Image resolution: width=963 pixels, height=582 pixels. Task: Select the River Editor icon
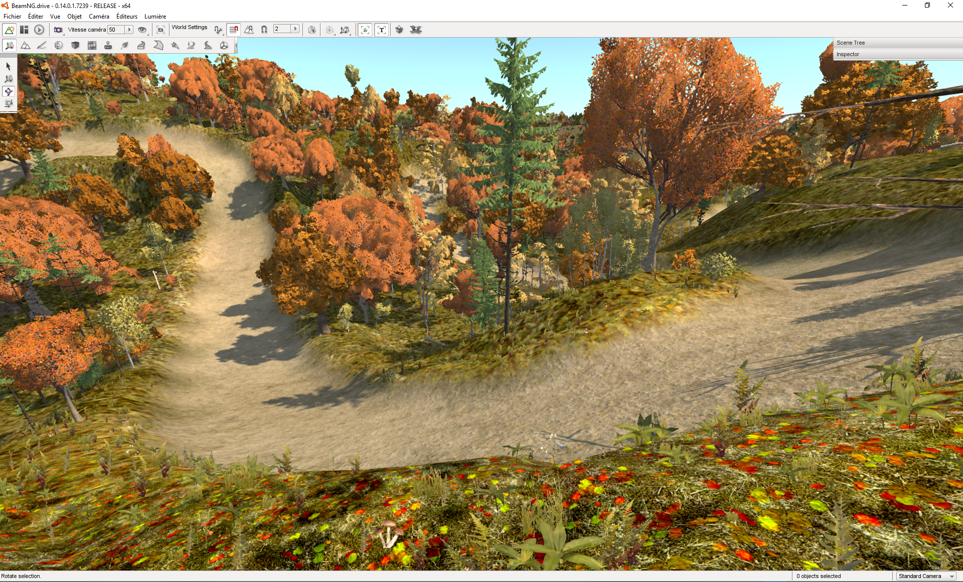pos(191,46)
